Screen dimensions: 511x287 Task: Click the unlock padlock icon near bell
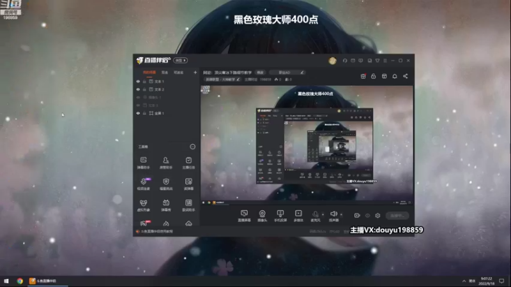[374, 76]
